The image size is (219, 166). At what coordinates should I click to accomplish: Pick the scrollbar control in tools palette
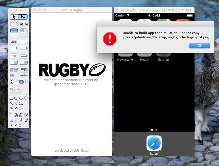(x=22, y=82)
